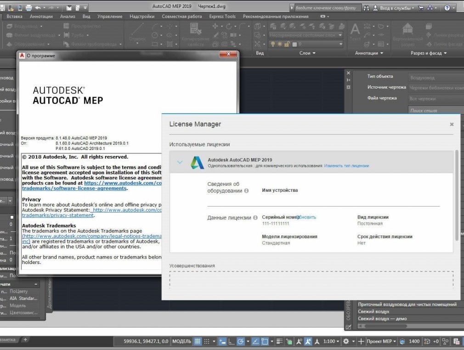The height and width of the screenshot is (350, 464).
Task: Toggle the drawing grid display in status bar
Action: coord(198,341)
